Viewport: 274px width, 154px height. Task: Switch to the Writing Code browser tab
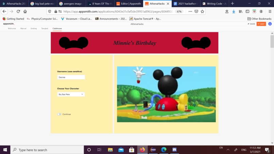215,3
